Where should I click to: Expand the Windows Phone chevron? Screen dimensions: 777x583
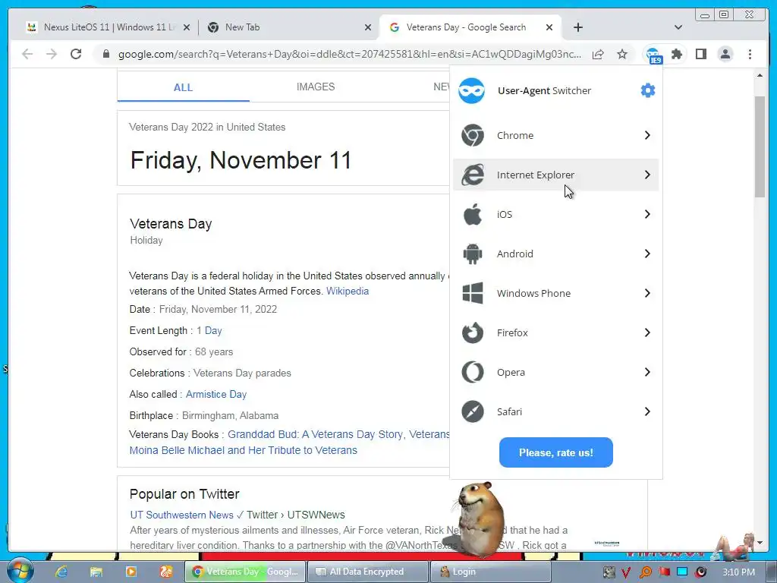(647, 293)
